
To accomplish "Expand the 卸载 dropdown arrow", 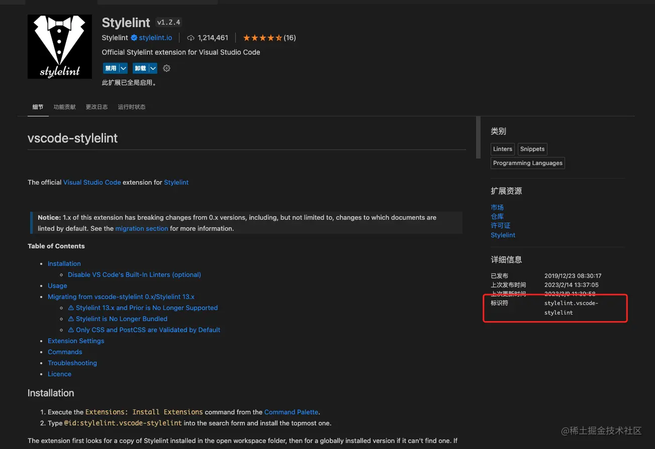I will 153,68.
